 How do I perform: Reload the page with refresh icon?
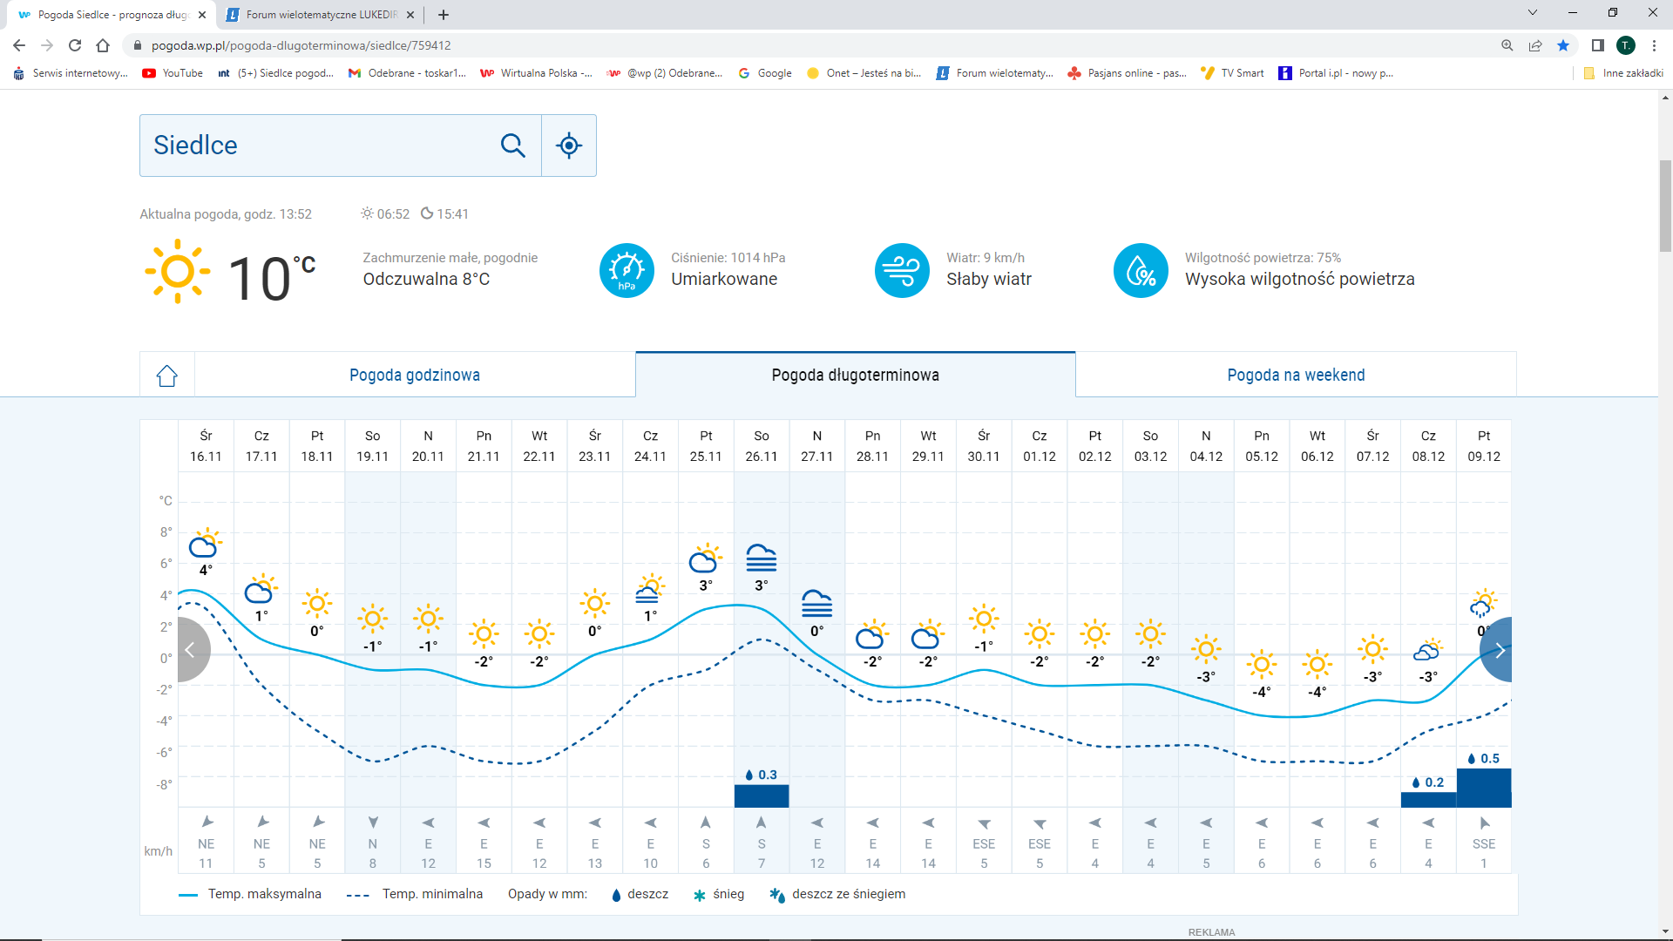coord(75,45)
